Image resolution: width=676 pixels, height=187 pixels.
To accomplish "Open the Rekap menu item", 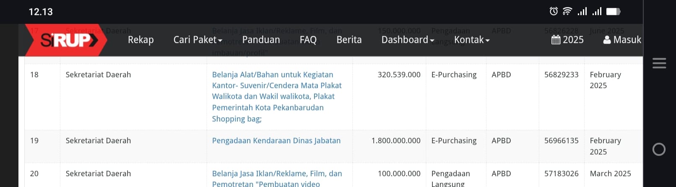I will 140,40.
